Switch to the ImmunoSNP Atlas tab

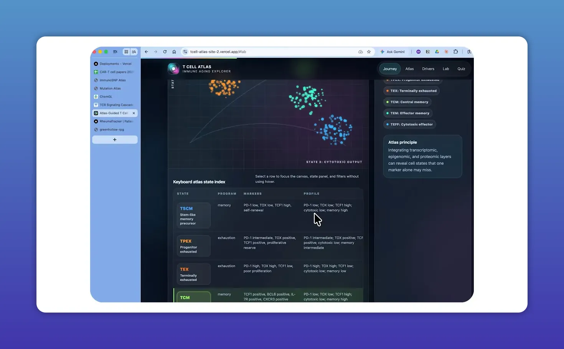[115, 80]
